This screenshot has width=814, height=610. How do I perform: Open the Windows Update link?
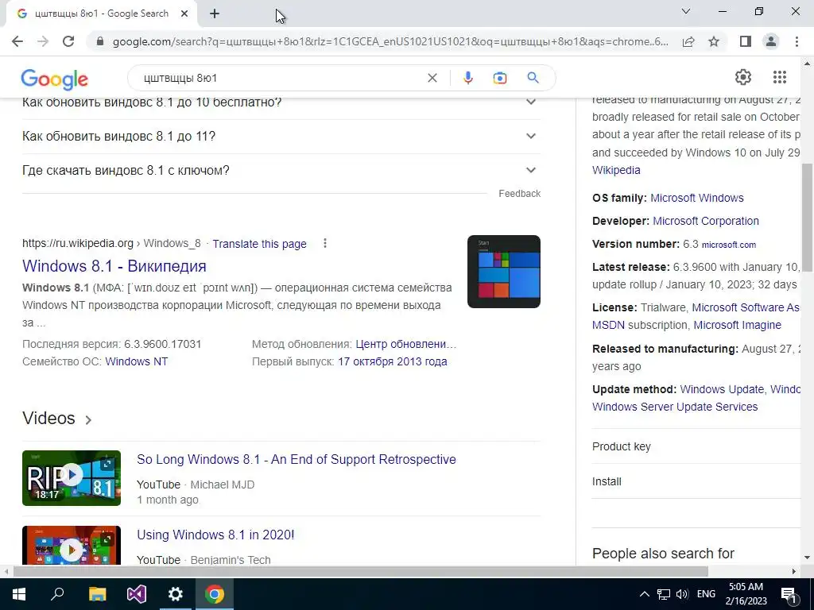coord(722,389)
